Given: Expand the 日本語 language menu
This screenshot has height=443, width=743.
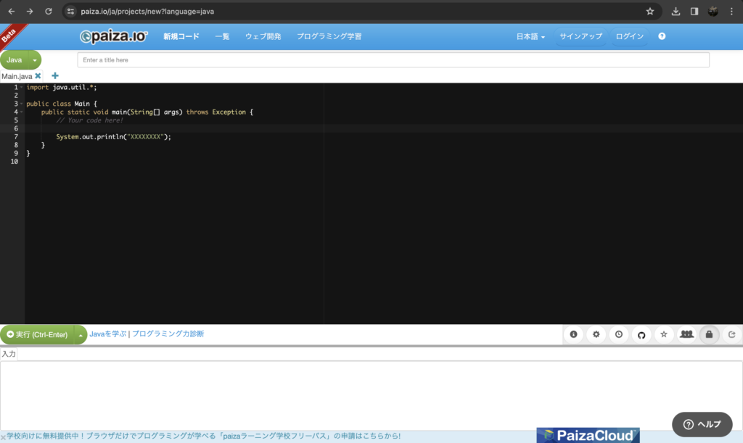Looking at the screenshot, I should point(530,36).
